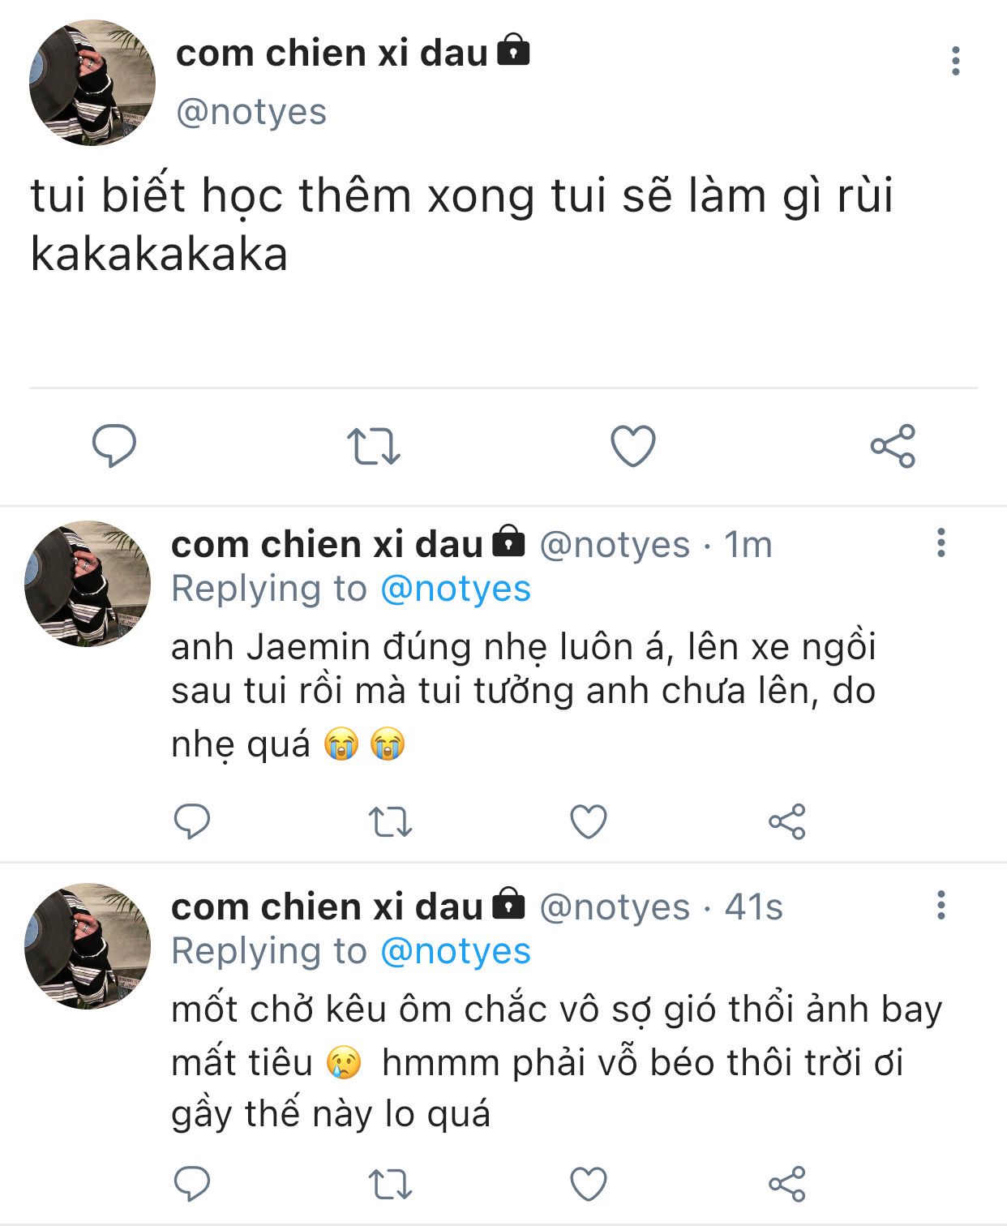Share the reply mentioning anh Jaemin

787,821
